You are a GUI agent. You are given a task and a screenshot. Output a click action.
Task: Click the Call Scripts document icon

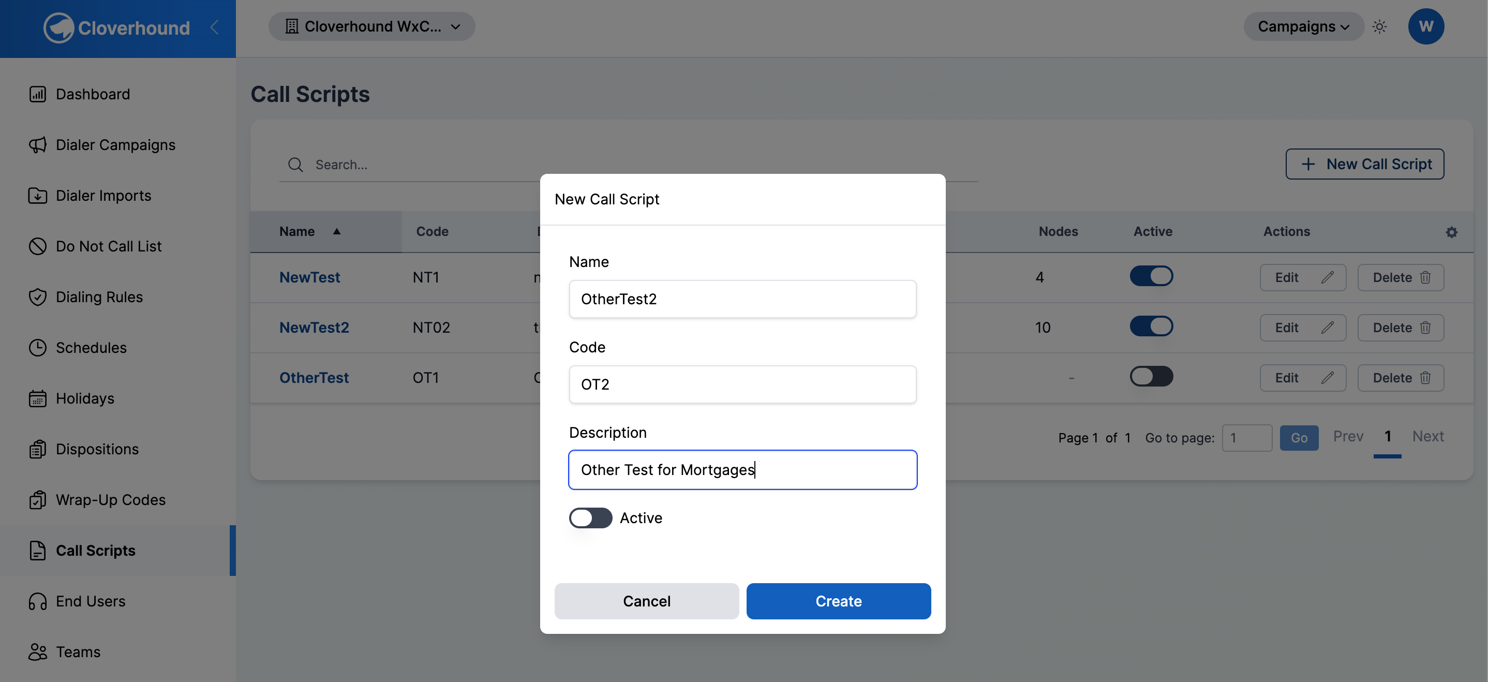point(38,551)
